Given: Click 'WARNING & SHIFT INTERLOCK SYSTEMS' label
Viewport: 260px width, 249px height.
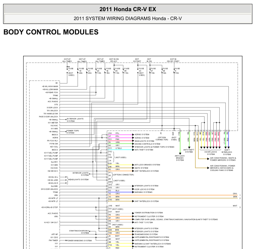Looking at the screenshot, I should 153,244.
